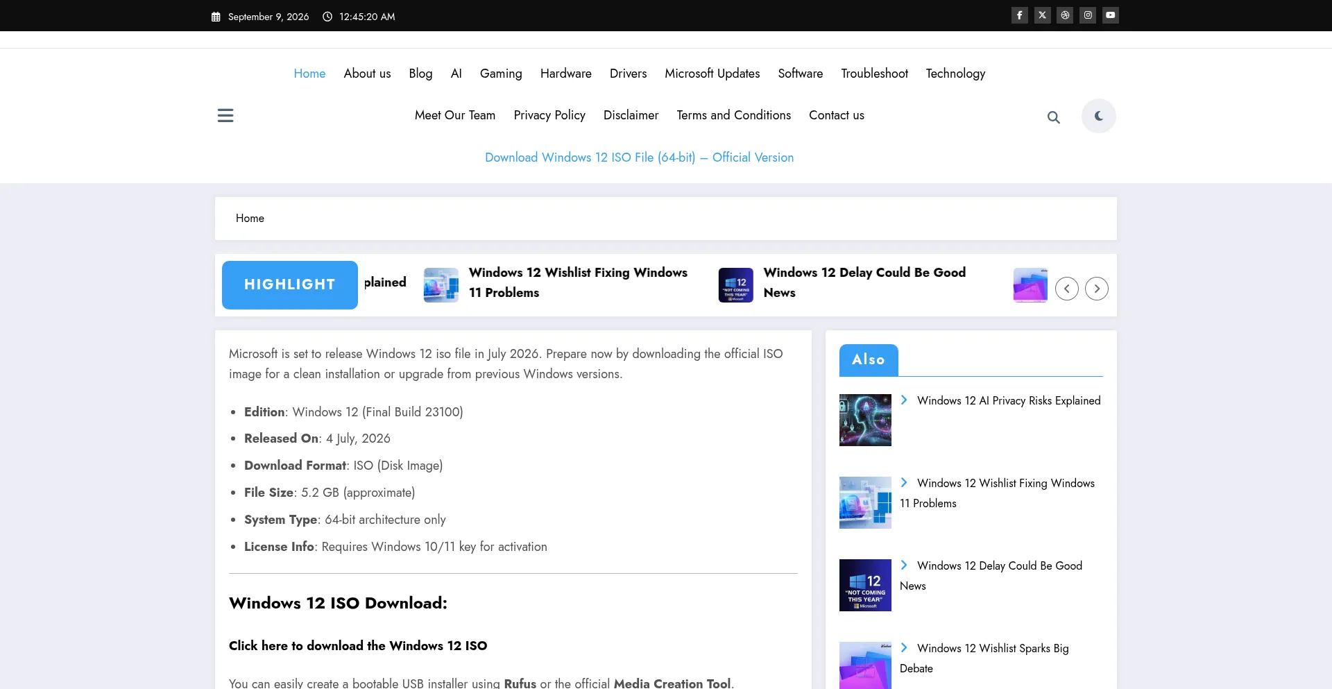Open the search magnifier icon
The image size is (1332, 689).
coord(1054,117)
